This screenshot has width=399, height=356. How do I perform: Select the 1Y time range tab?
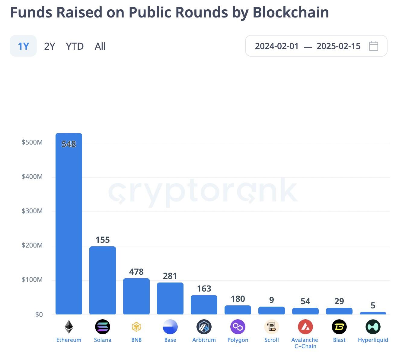pos(23,46)
